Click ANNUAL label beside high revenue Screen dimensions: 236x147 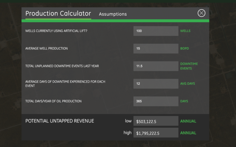click(x=188, y=133)
